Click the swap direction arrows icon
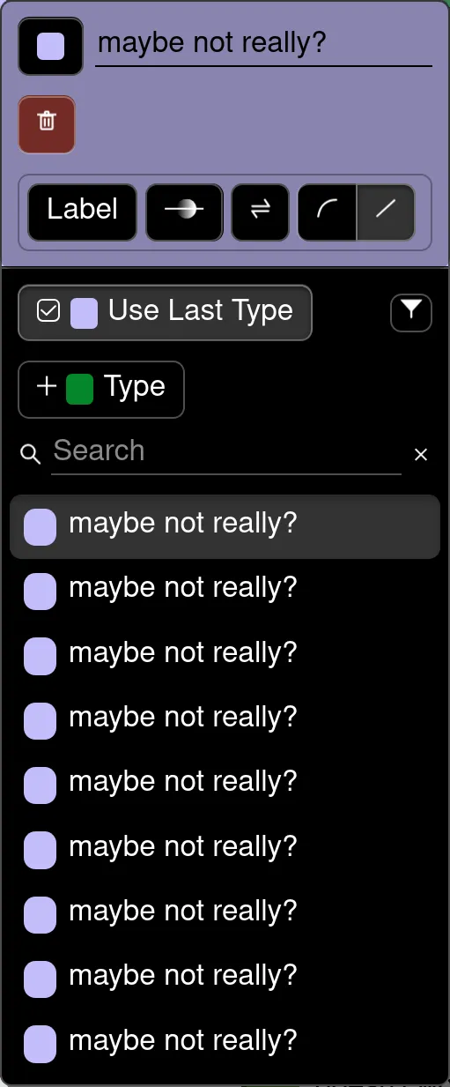This screenshot has width=450, height=1087. 260,212
